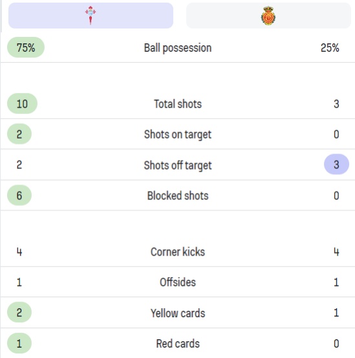Click the Total shots label
The width and height of the screenshot is (355, 358).
pyautogui.click(x=178, y=104)
